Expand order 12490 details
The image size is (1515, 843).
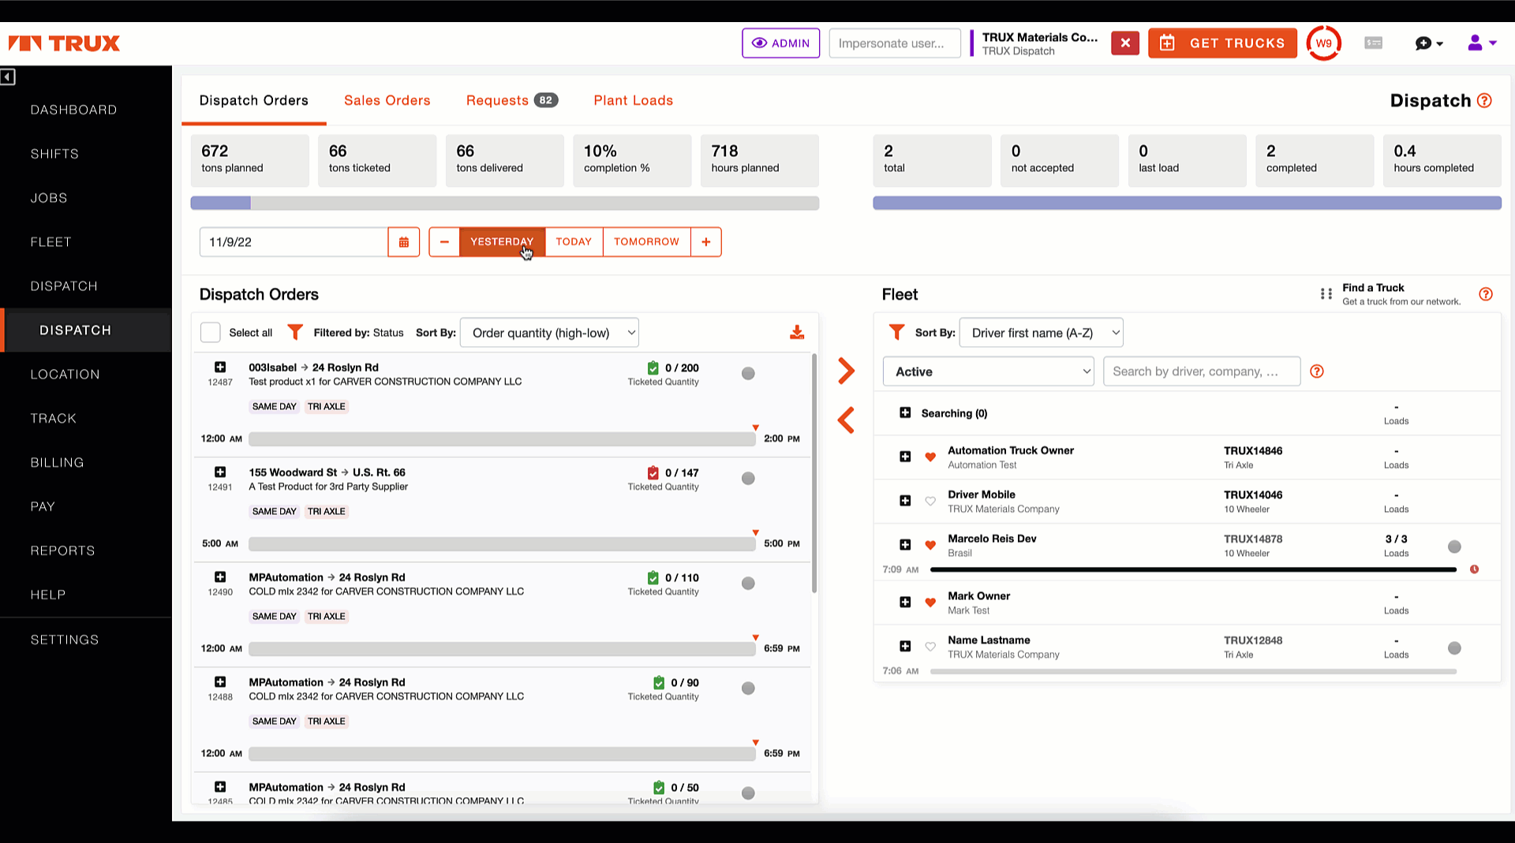point(220,577)
